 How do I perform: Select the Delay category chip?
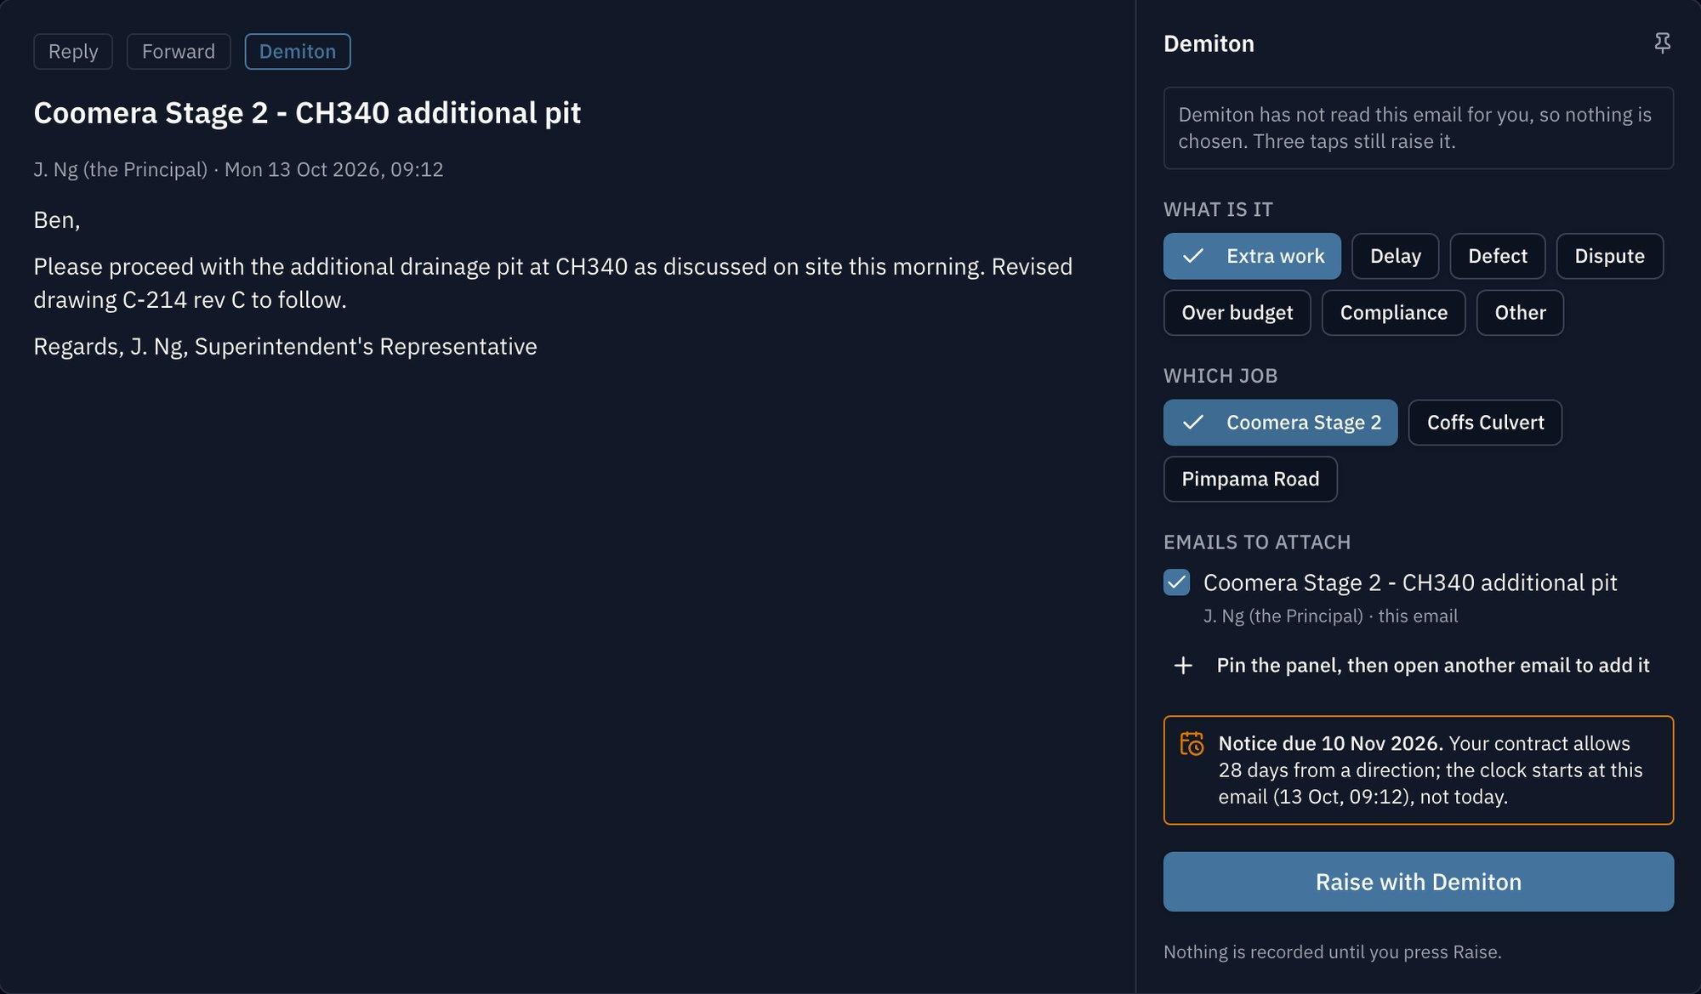coord(1395,256)
